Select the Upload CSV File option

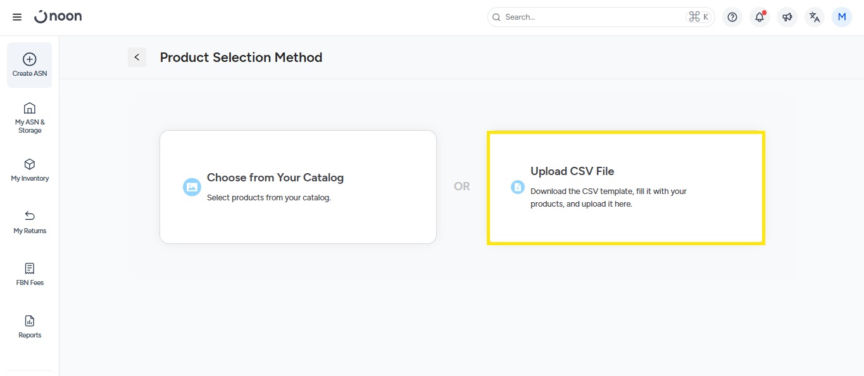pos(625,187)
